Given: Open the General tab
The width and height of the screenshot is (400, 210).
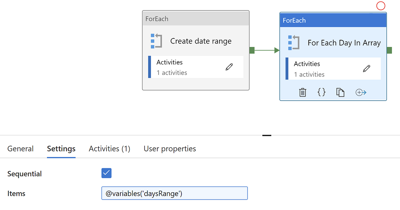Looking at the screenshot, I should [x=20, y=149].
